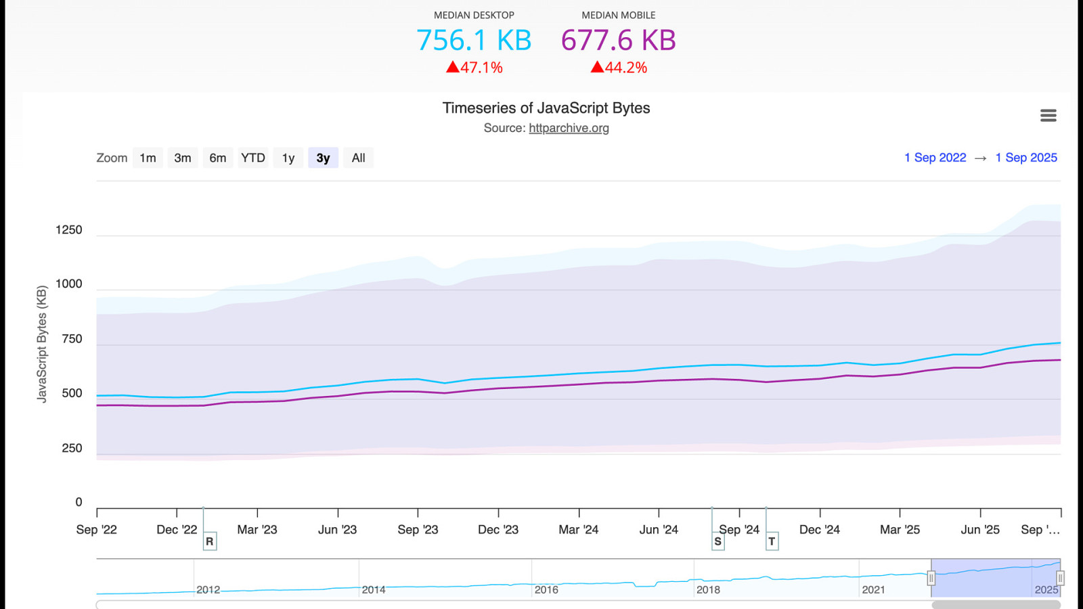
Task: Click the R annotation flag marker
Action: [210, 541]
